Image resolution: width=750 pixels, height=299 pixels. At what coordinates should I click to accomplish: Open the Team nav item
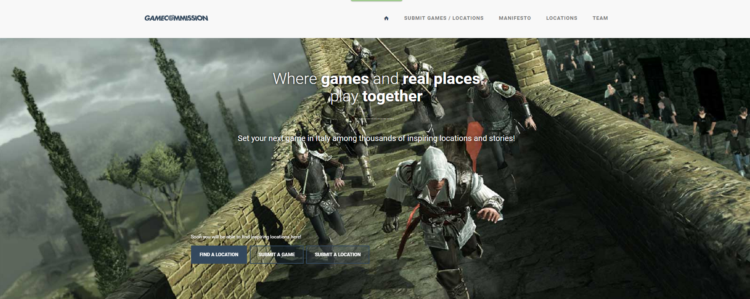pyautogui.click(x=600, y=18)
